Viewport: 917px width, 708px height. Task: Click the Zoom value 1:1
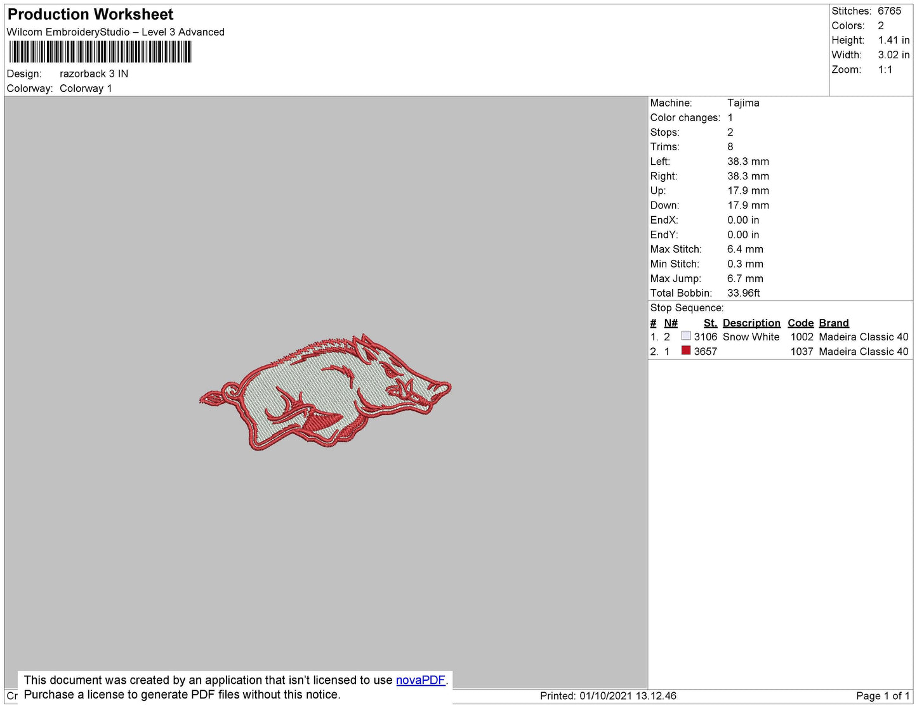[x=885, y=70]
